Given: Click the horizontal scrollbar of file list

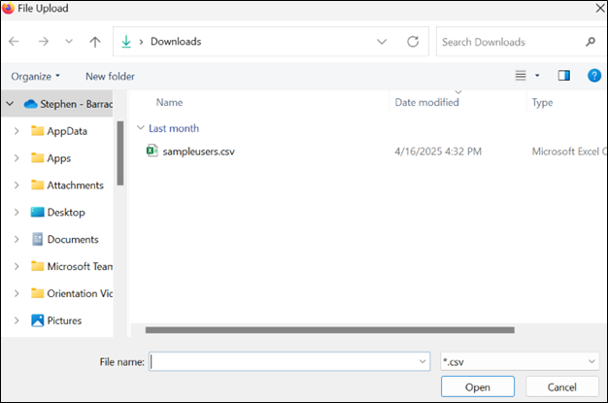Looking at the screenshot, I should tap(330, 330).
